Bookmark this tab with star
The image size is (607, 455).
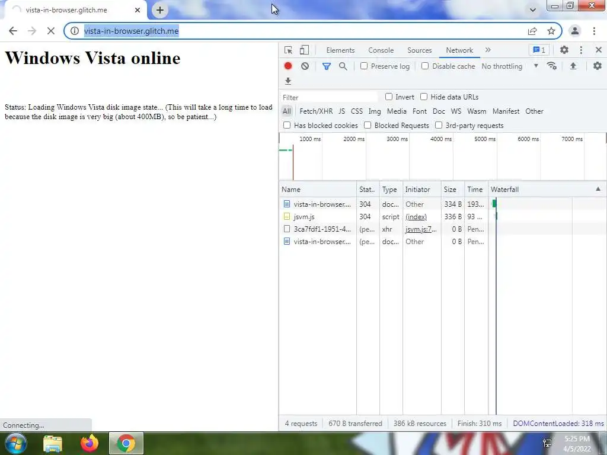pos(551,31)
